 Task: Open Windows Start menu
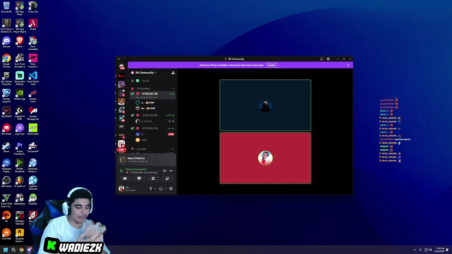click(x=5, y=250)
